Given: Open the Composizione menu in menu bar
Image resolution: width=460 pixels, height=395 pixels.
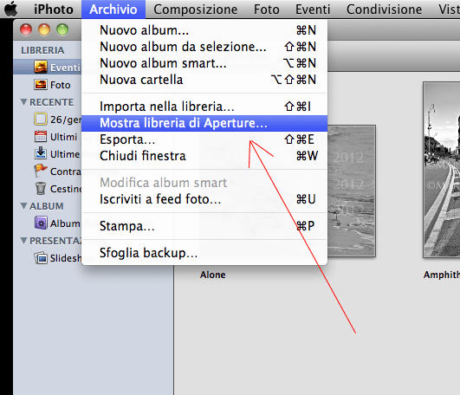Looking at the screenshot, I should coord(196,10).
